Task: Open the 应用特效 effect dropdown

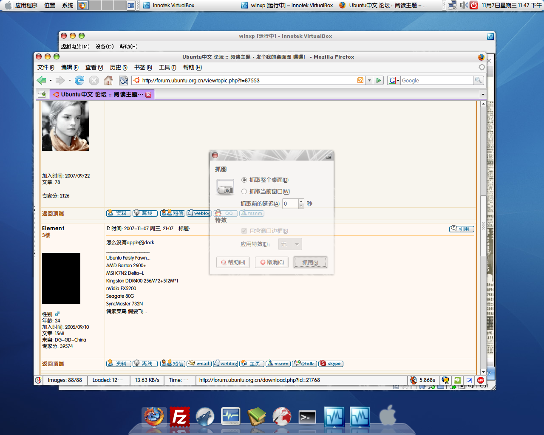Action: click(290, 244)
